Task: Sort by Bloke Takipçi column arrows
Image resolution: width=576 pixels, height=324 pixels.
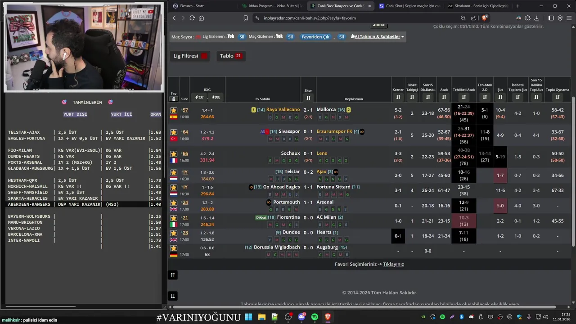Action: pyautogui.click(x=412, y=97)
